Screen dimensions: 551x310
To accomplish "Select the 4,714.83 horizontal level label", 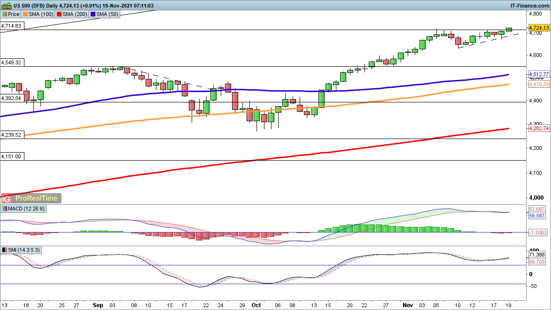I will pos(11,26).
